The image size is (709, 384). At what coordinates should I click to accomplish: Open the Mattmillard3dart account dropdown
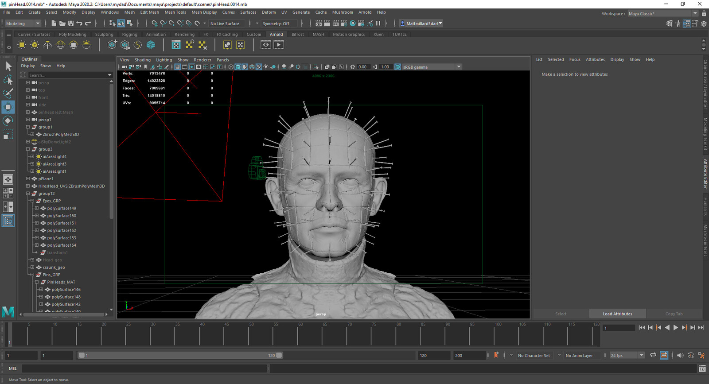click(421, 23)
